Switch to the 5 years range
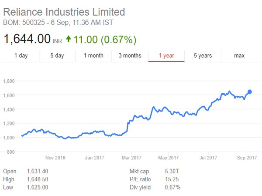 203,55
